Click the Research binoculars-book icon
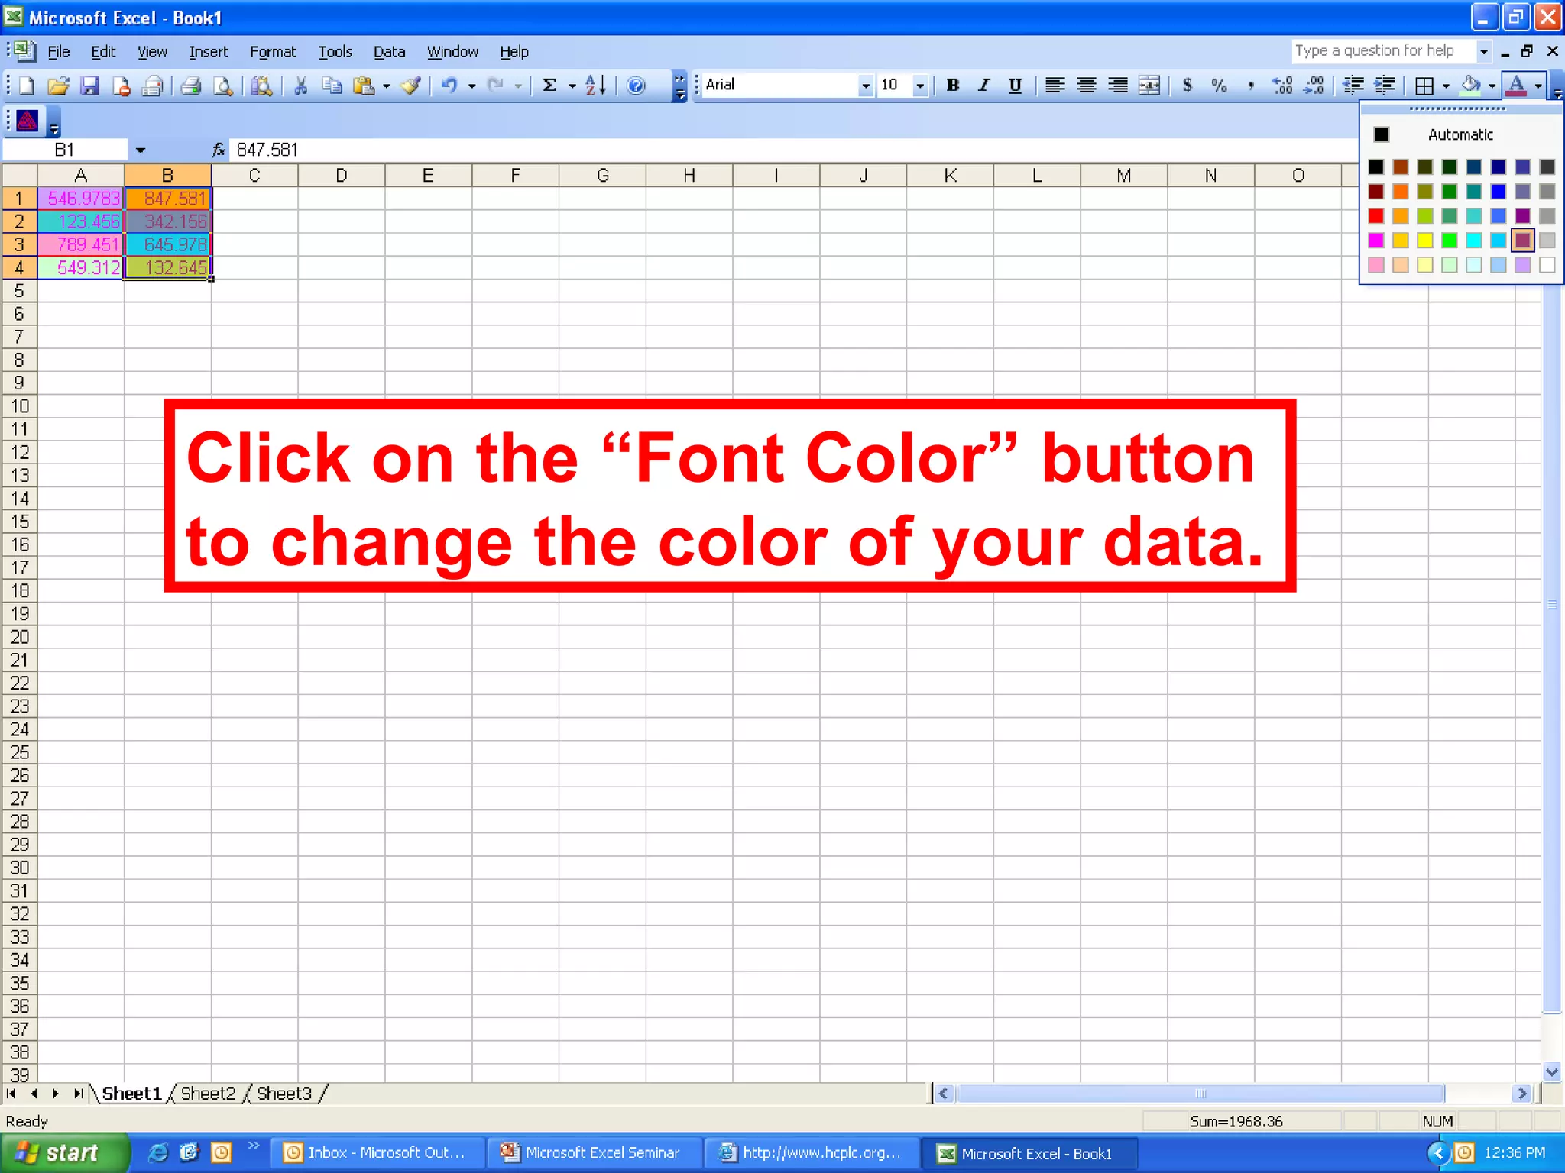The image size is (1565, 1173). tap(261, 86)
